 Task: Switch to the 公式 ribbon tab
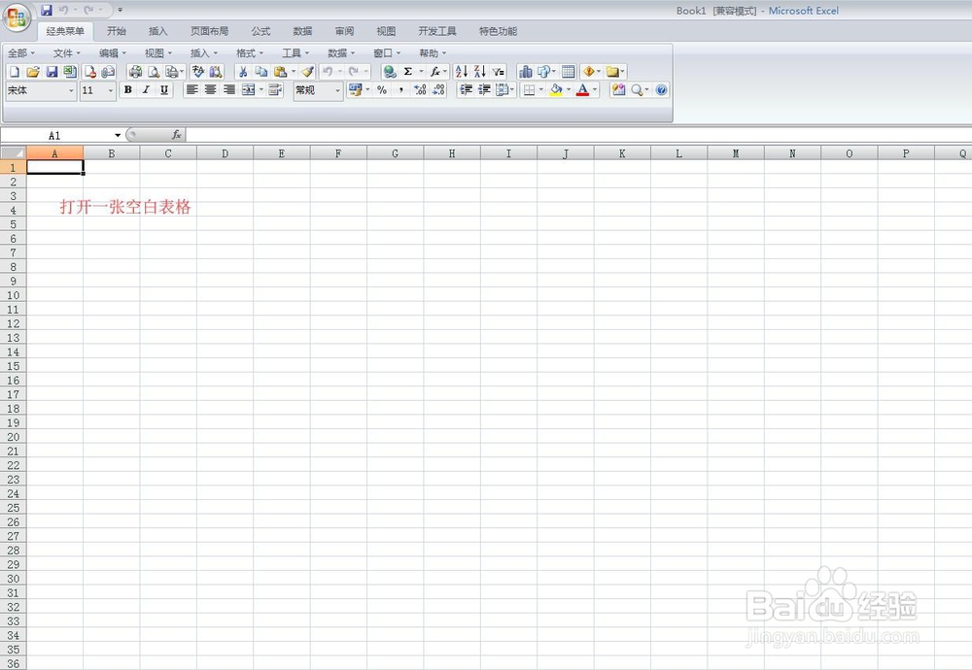point(260,31)
